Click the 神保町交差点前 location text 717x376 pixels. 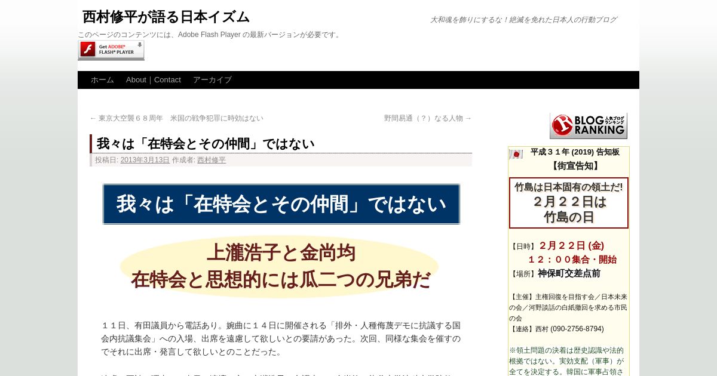[569, 273]
